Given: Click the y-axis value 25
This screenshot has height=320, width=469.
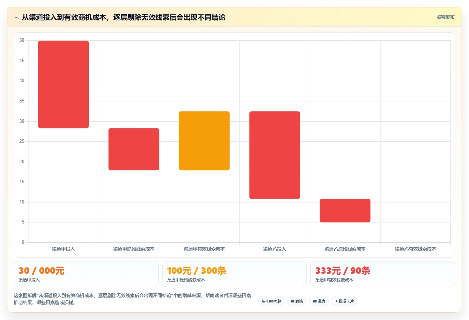Looking at the screenshot, I should [x=22, y=141].
